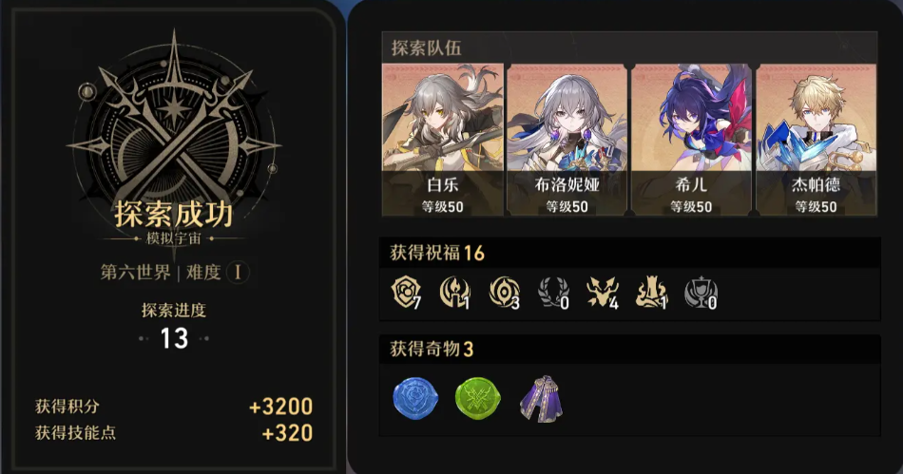Select the 杰帕德 character portrait
Screen dimensions: 903x474
tap(817, 140)
